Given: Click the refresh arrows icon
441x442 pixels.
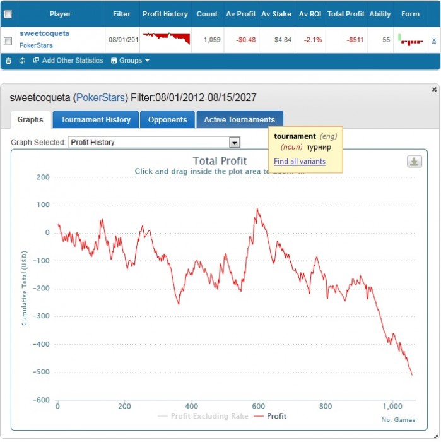Looking at the screenshot, I should (x=22, y=61).
